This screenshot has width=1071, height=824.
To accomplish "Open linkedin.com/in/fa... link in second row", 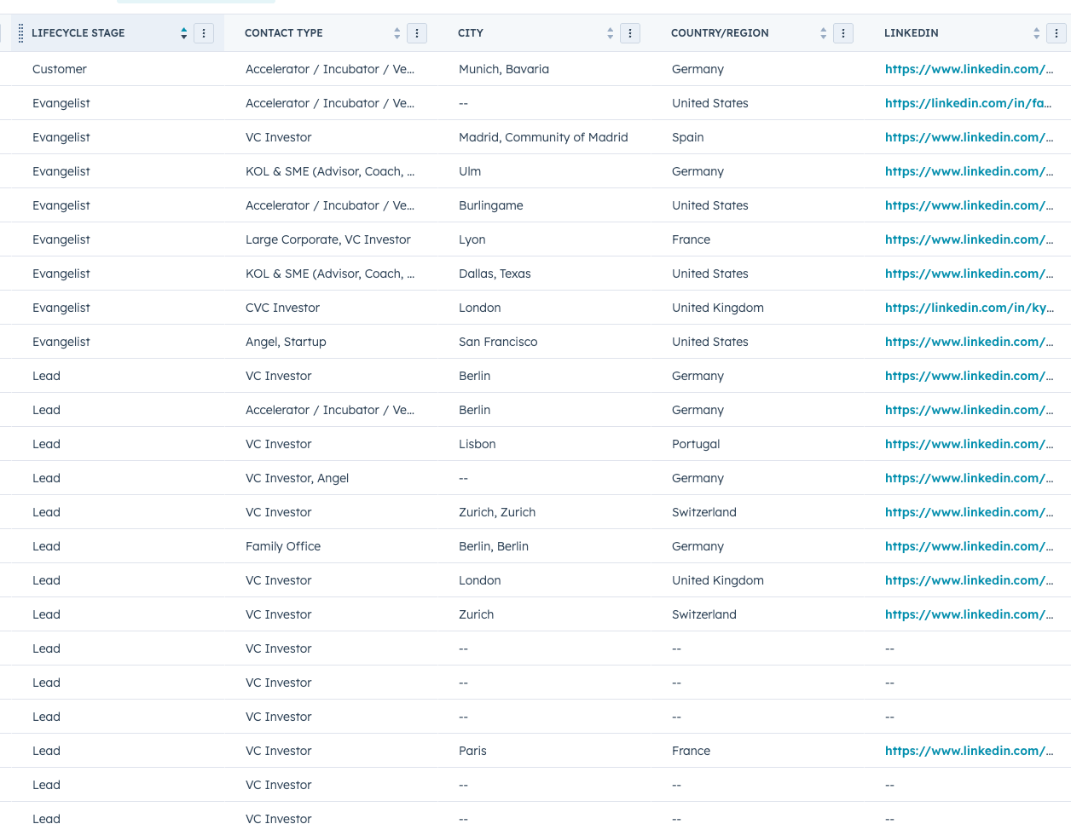I will point(969,103).
